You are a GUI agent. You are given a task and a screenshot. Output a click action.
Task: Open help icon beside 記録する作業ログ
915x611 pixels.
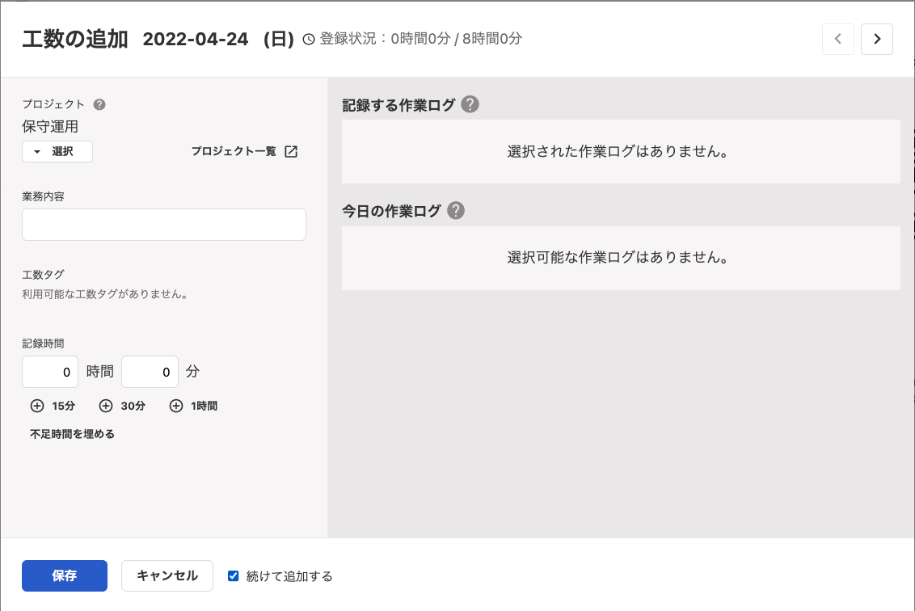tap(470, 104)
